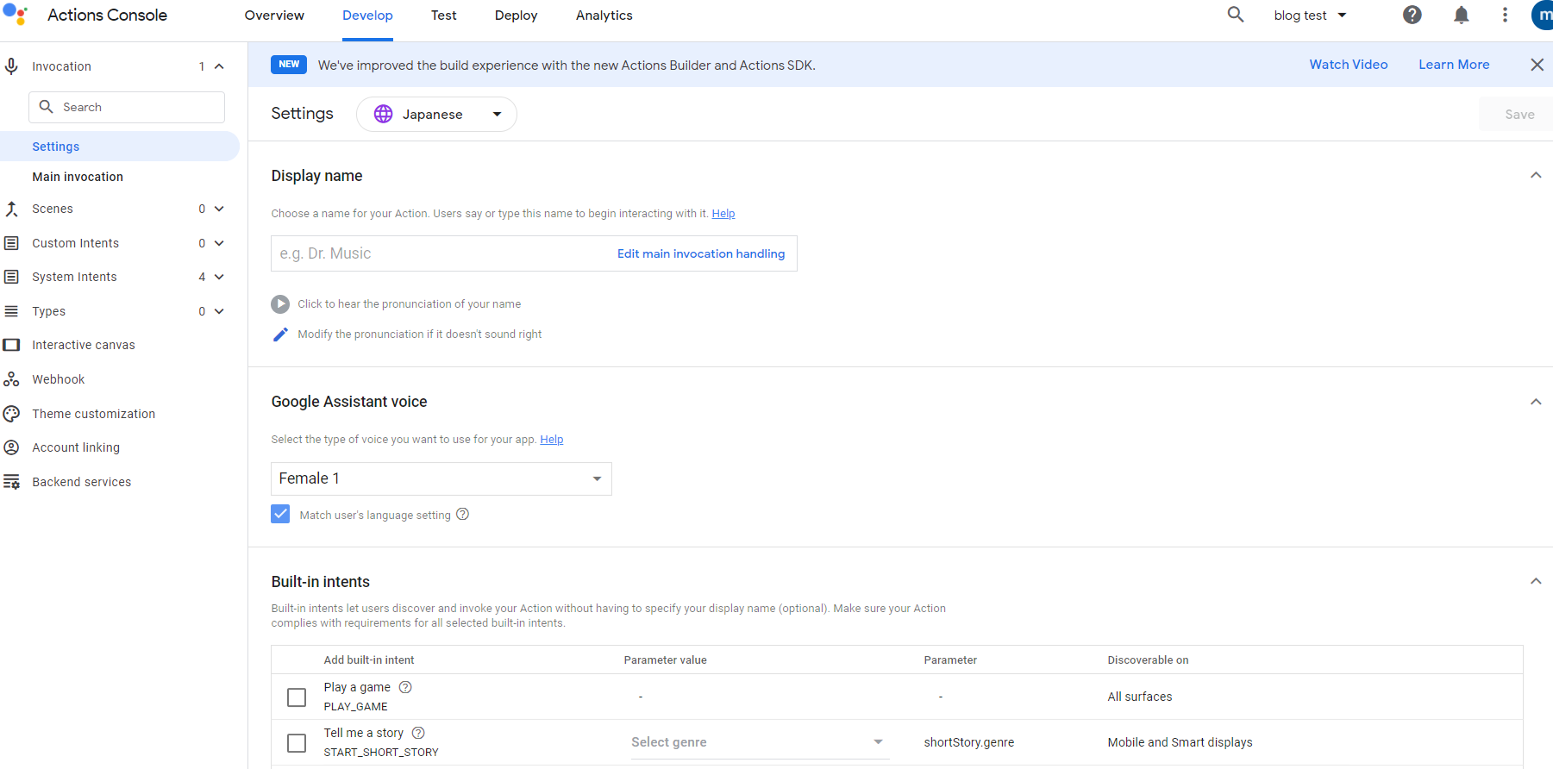Click the Watch Video link

coord(1349,65)
